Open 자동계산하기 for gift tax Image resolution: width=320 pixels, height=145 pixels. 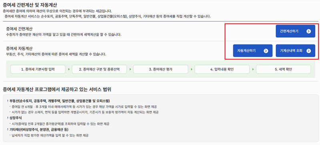(x=253, y=51)
